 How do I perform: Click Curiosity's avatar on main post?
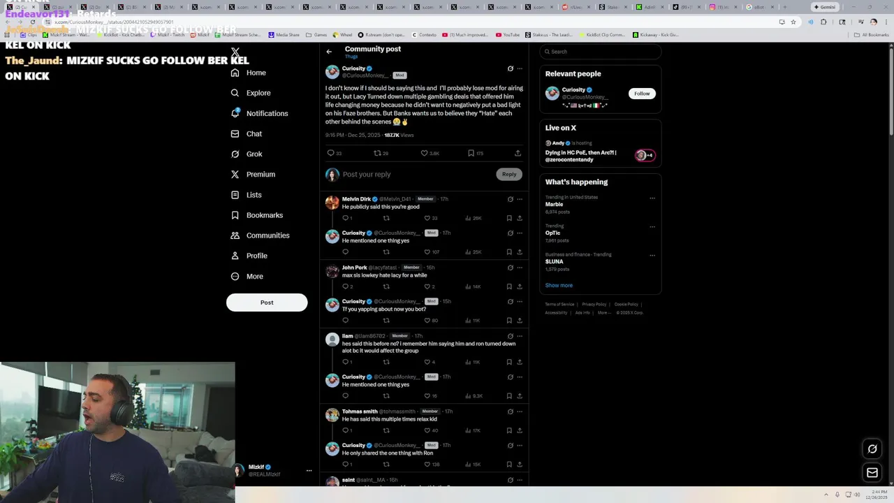tap(332, 72)
